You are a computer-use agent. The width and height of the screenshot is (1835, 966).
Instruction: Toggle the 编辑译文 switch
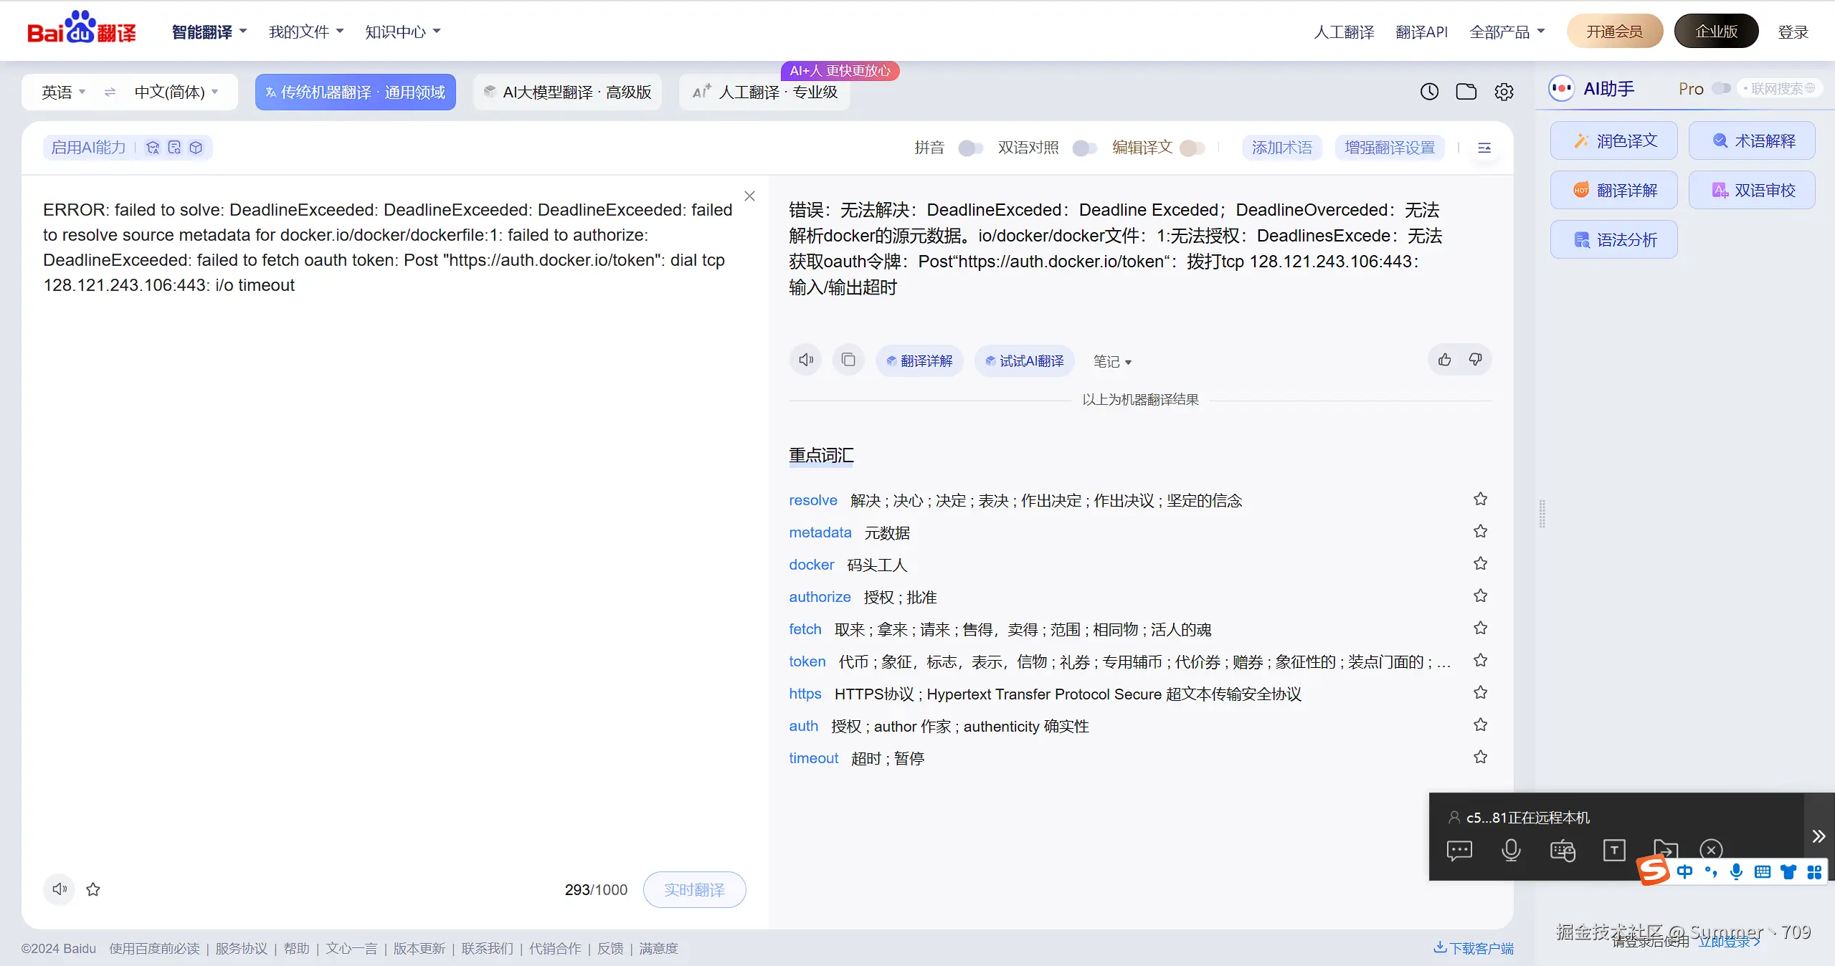(1192, 148)
